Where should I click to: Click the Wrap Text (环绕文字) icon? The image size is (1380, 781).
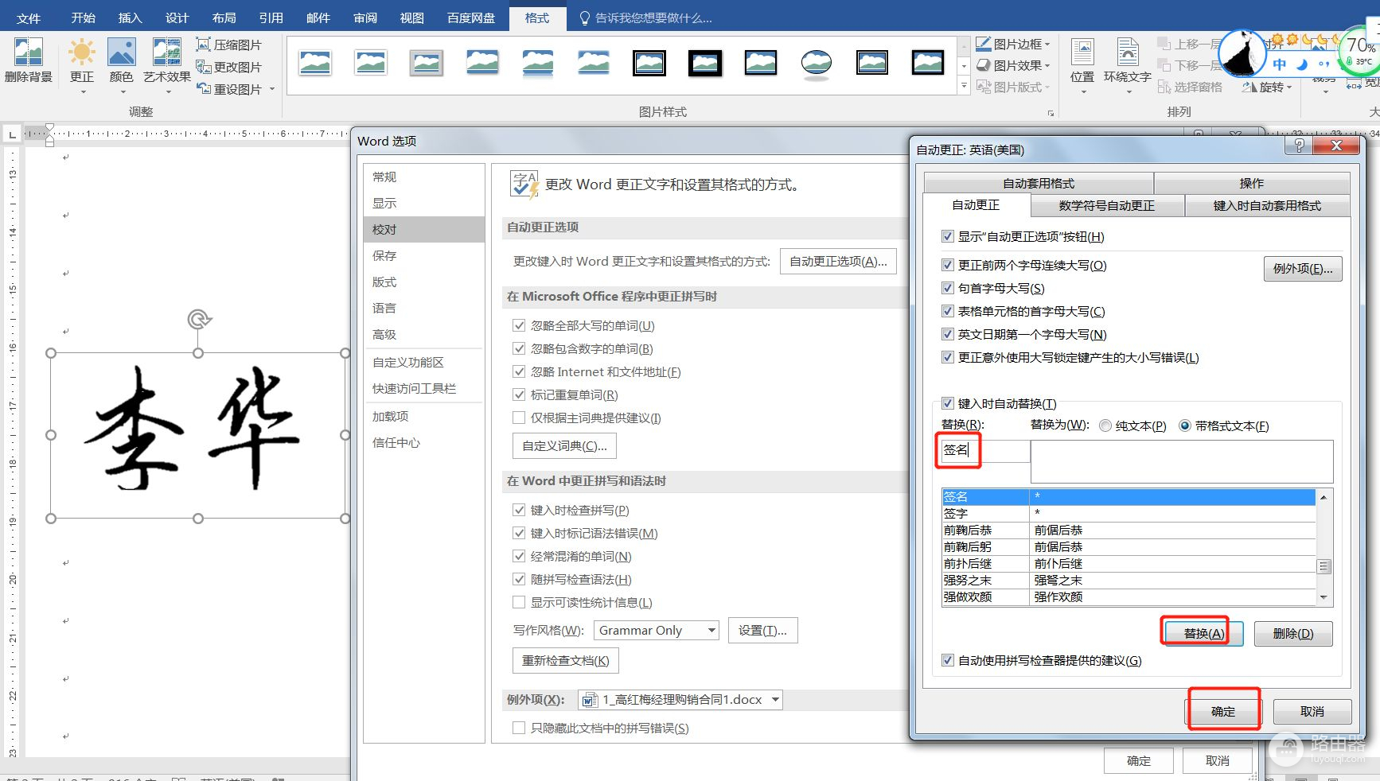click(x=1127, y=53)
